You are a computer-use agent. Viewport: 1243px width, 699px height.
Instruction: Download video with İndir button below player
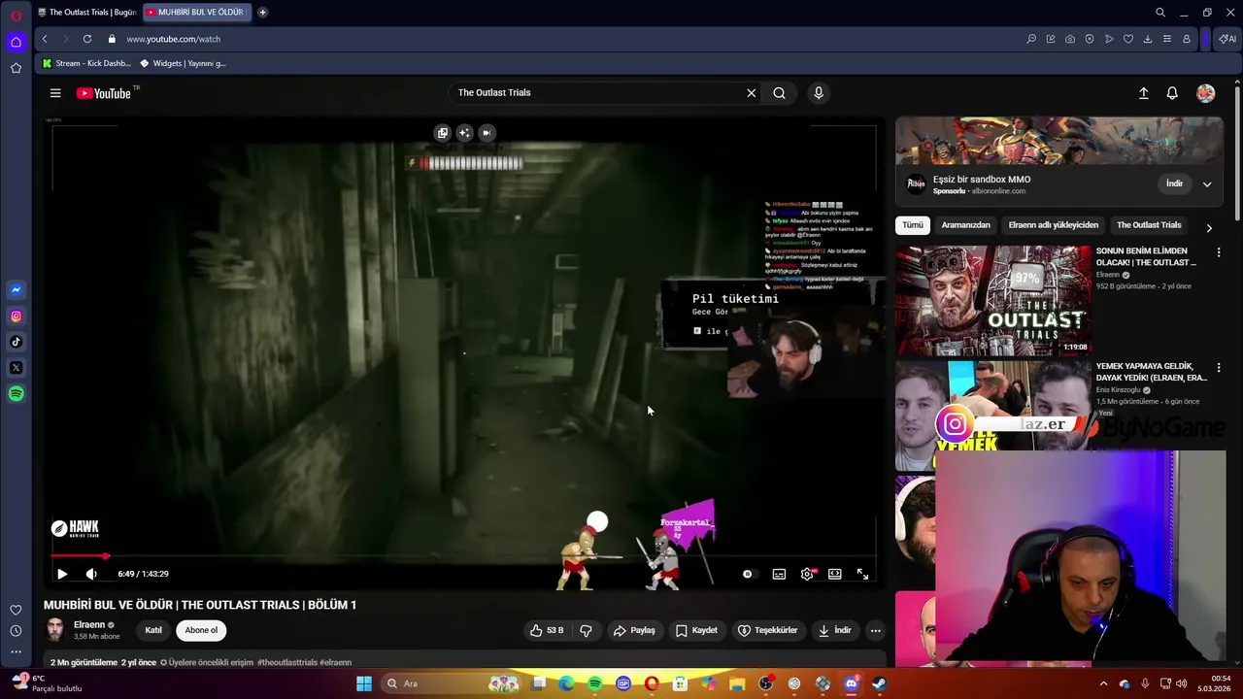[834, 630]
